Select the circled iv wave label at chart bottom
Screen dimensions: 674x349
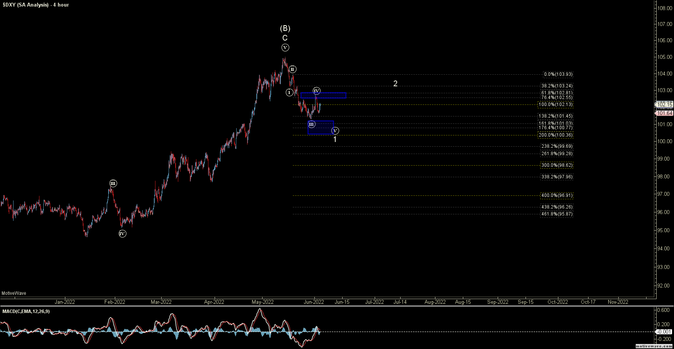tap(122, 234)
